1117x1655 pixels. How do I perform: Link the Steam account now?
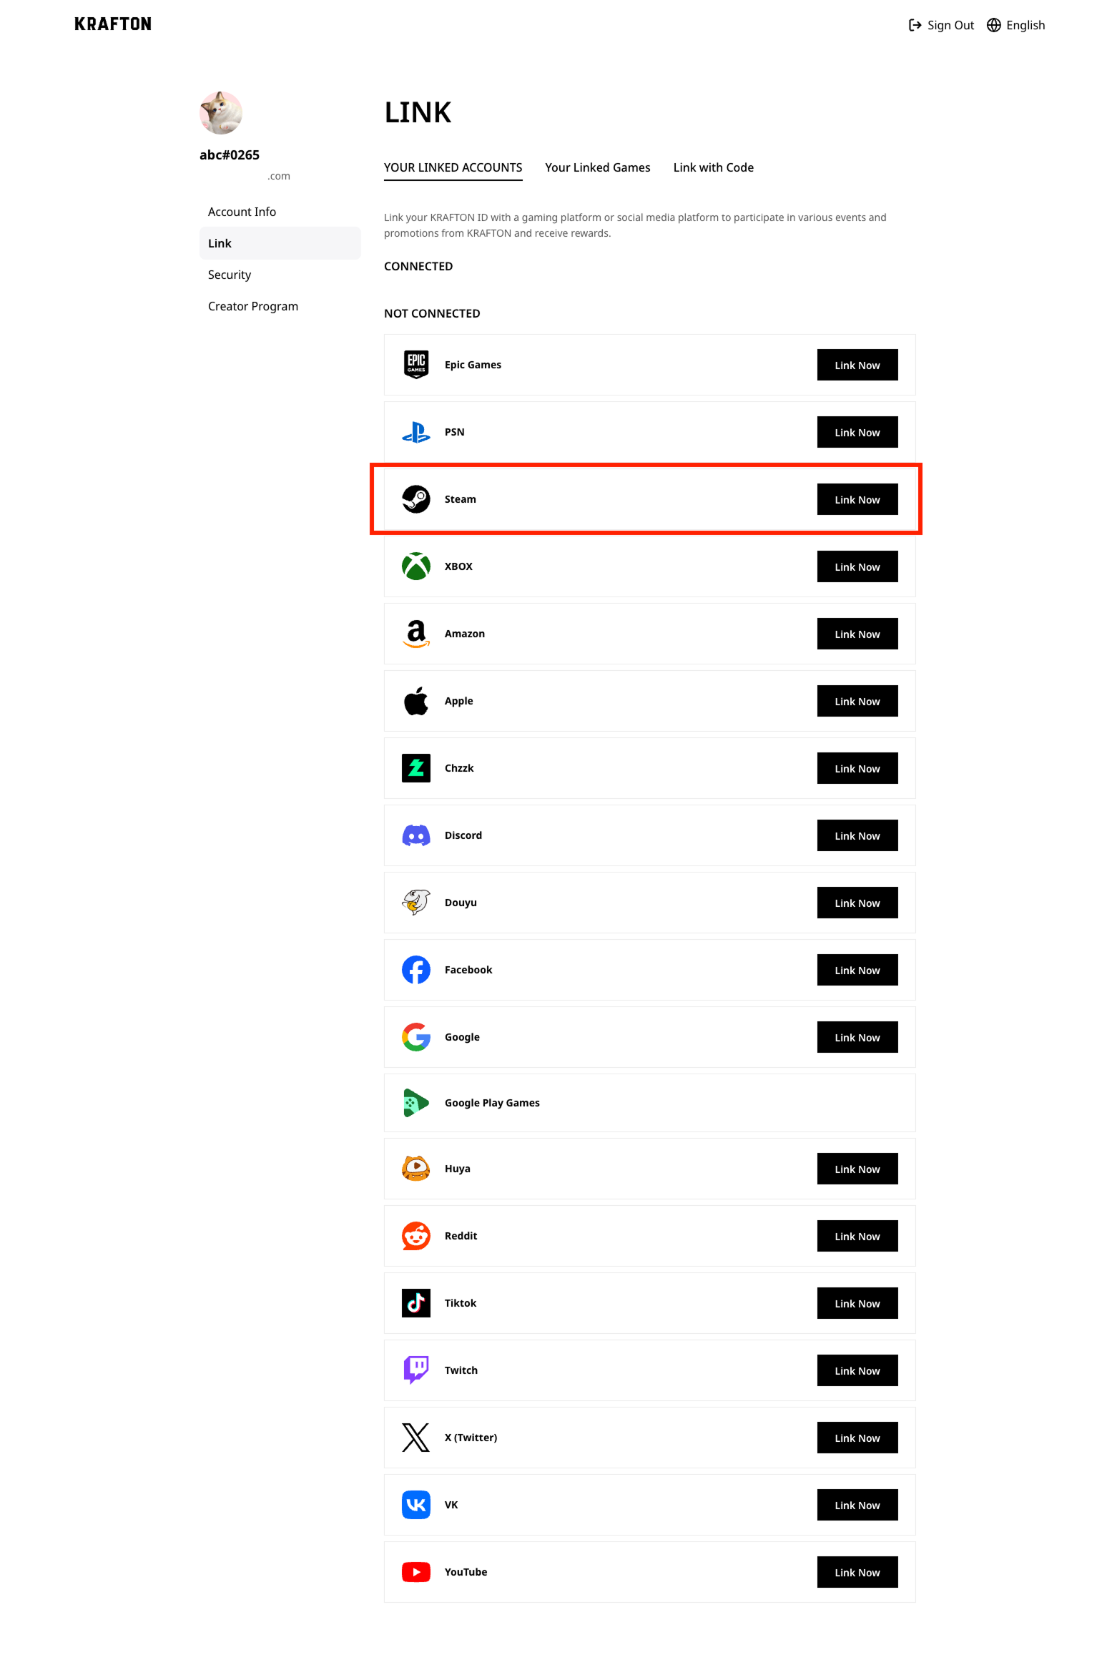tap(857, 499)
